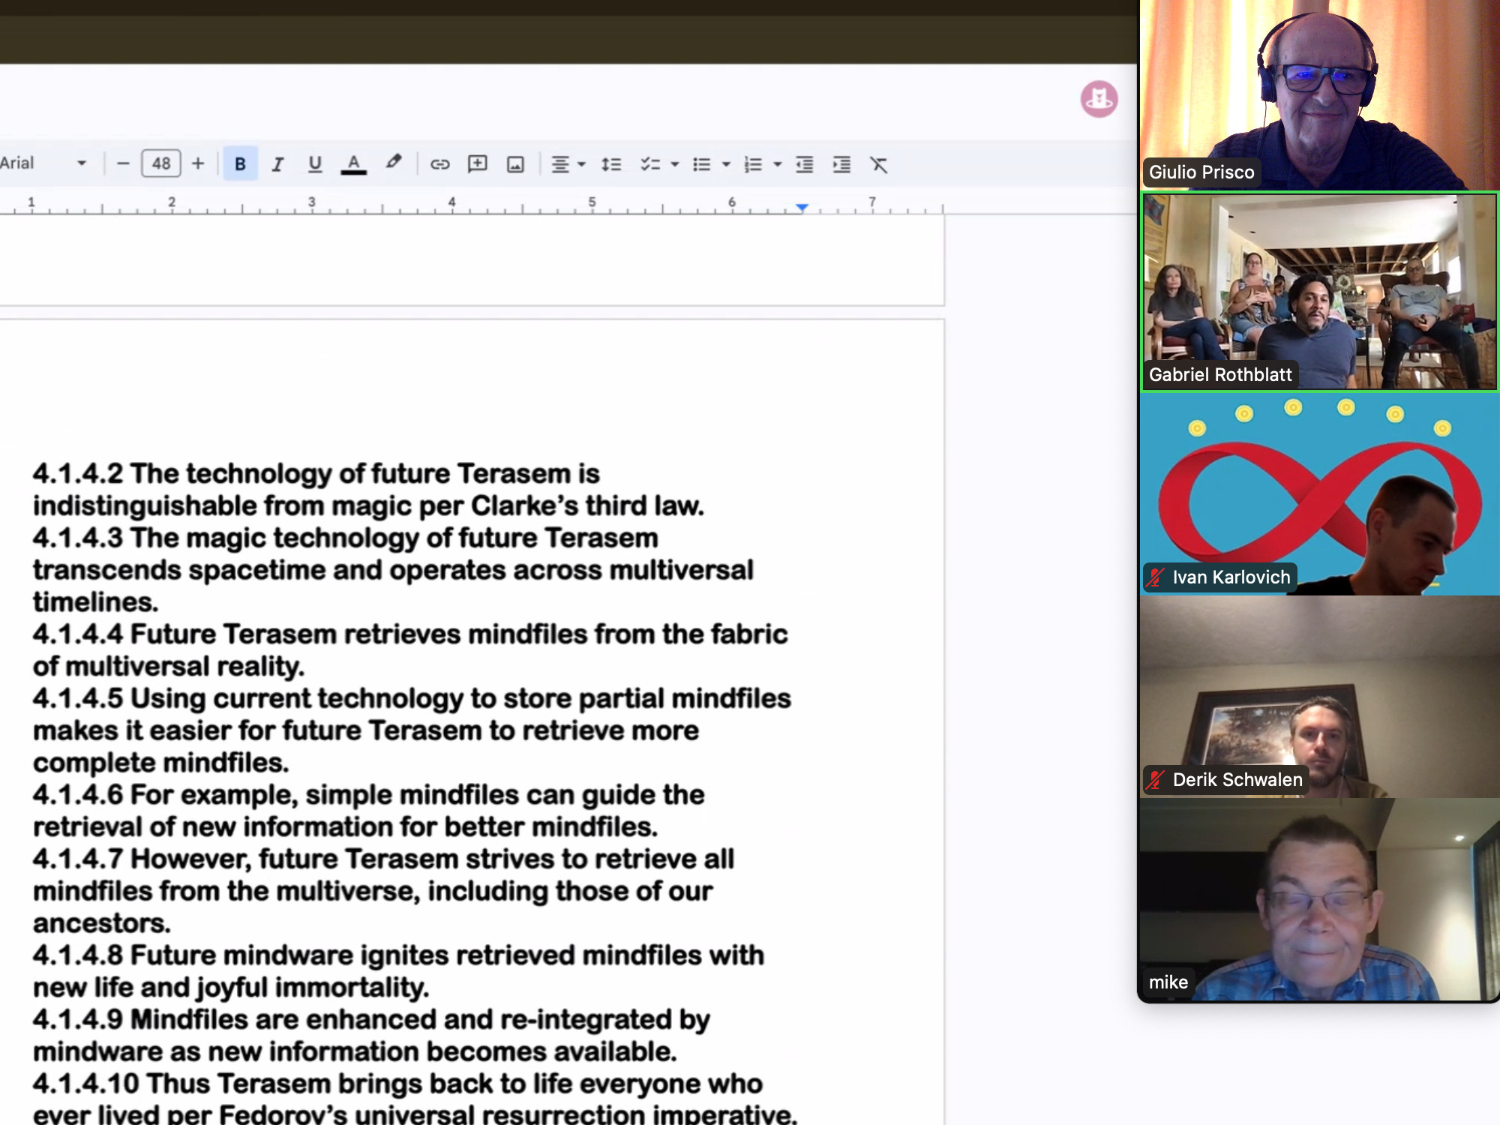Select Giulio Prisco's video tile
Screen dimensions: 1500x1125
pos(1318,94)
